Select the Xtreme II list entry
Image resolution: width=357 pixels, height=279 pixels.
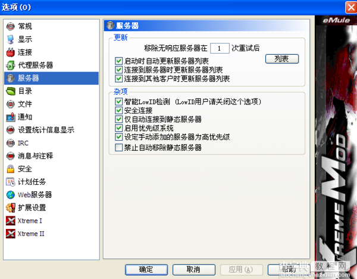click(51, 234)
